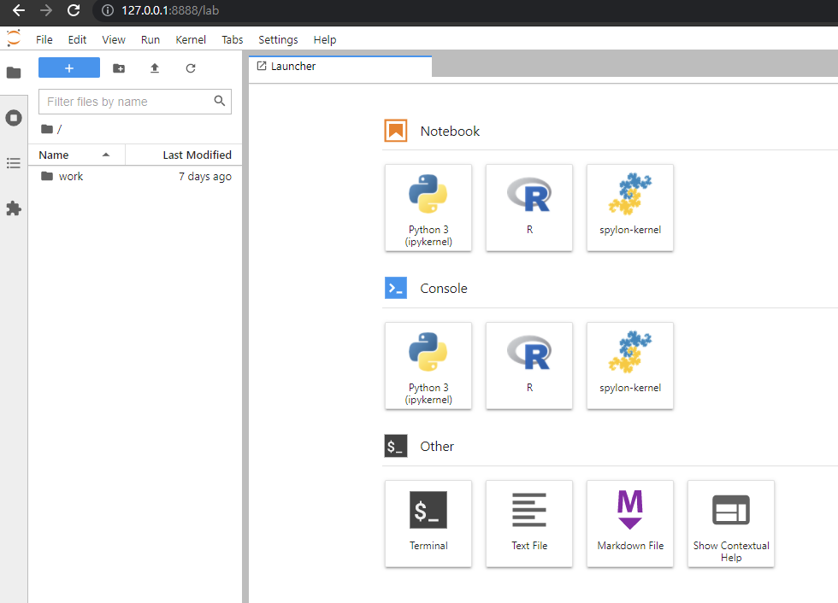Click the Other section heading
This screenshot has width=838, height=603.
(x=437, y=446)
